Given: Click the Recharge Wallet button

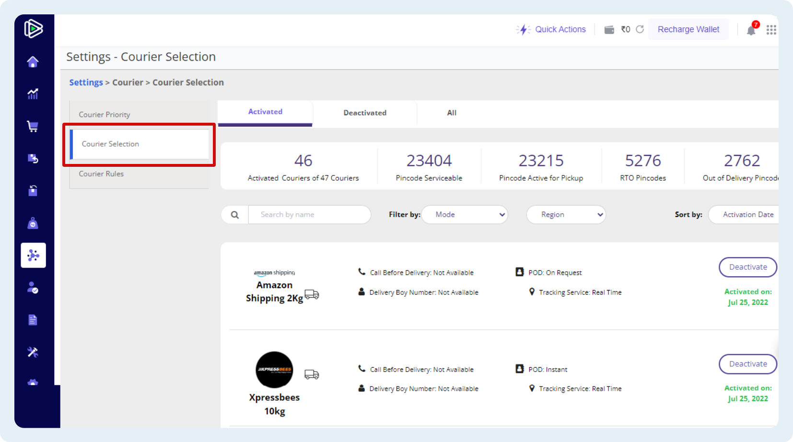Looking at the screenshot, I should coord(688,29).
